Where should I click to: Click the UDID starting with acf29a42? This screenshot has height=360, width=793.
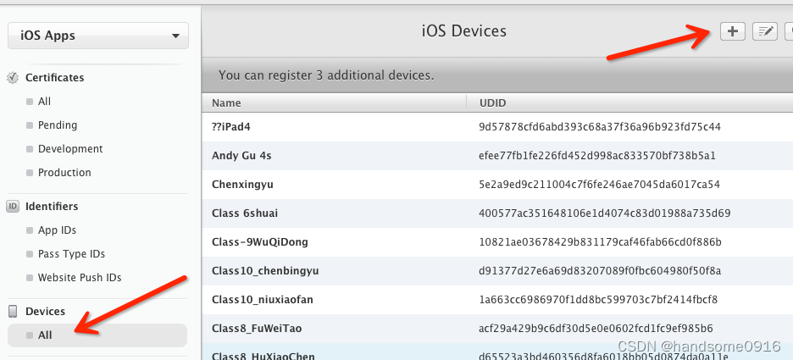[596, 329]
